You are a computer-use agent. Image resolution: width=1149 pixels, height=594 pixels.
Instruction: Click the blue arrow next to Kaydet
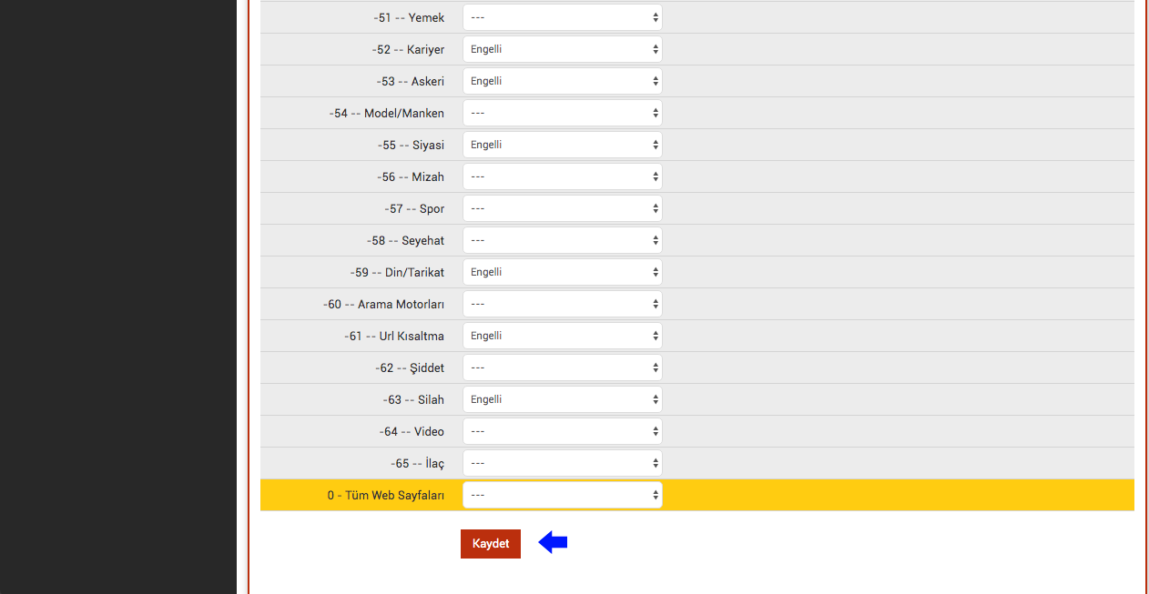point(553,543)
